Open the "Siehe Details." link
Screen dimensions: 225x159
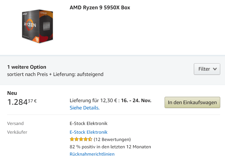click(85, 108)
